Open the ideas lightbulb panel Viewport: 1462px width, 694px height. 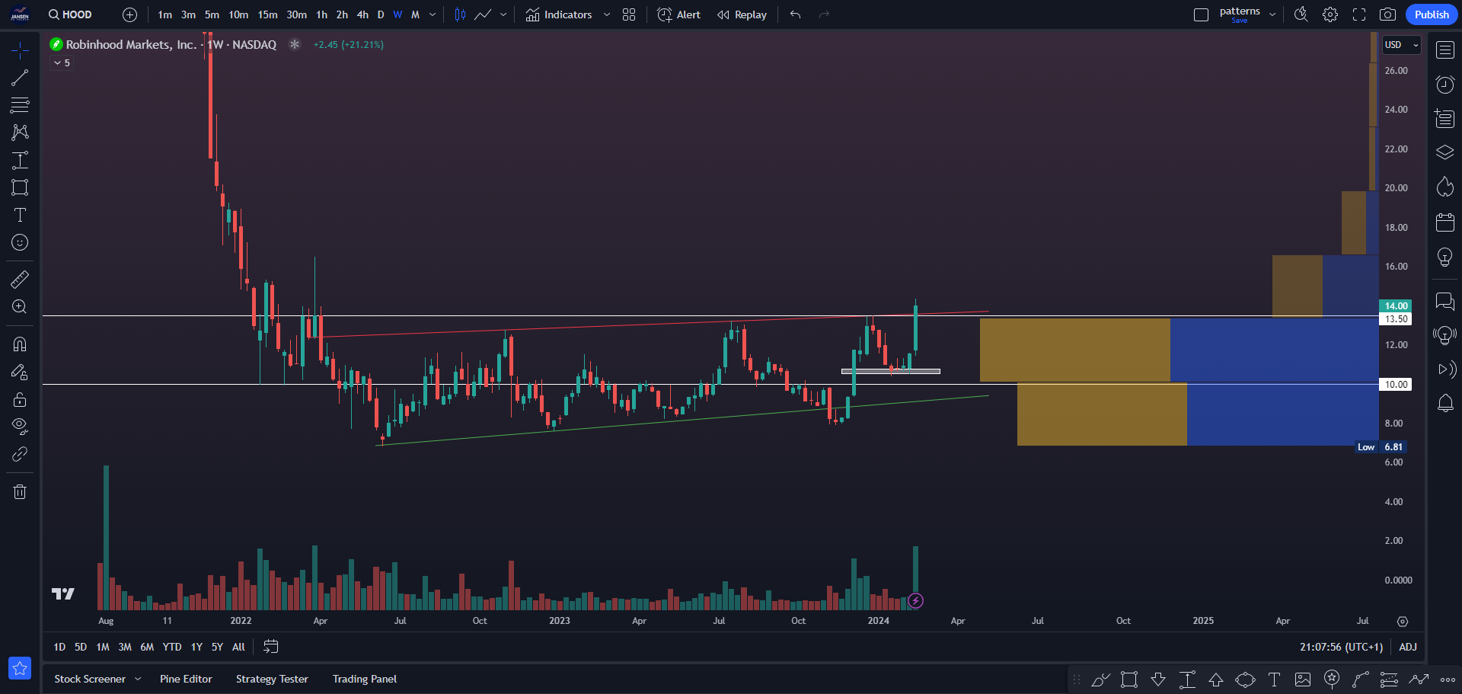click(x=1445, y=257)
